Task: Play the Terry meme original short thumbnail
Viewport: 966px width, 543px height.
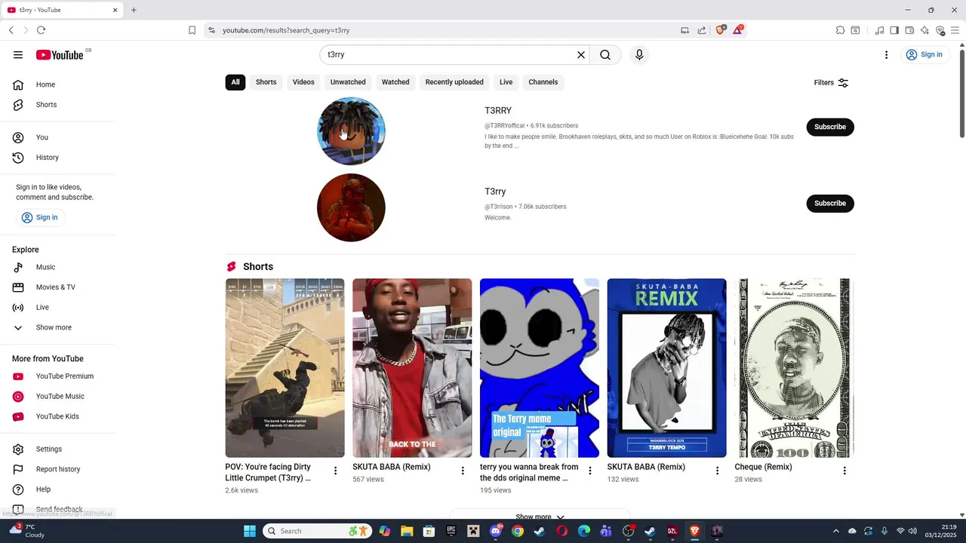Action: [x=540, y=368]
